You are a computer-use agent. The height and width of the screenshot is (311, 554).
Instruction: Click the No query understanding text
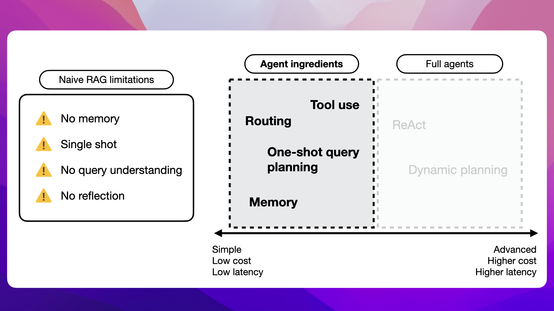point(121,170)
